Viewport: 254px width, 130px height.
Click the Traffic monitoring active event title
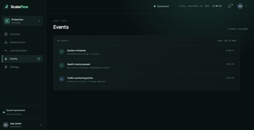coord(80,78)
